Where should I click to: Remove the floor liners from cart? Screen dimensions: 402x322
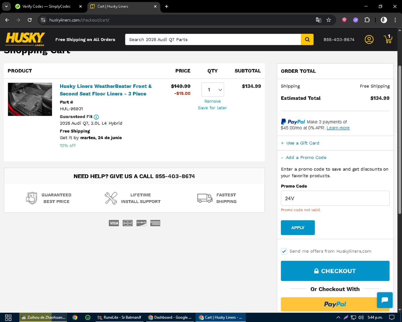click(213, 101)
